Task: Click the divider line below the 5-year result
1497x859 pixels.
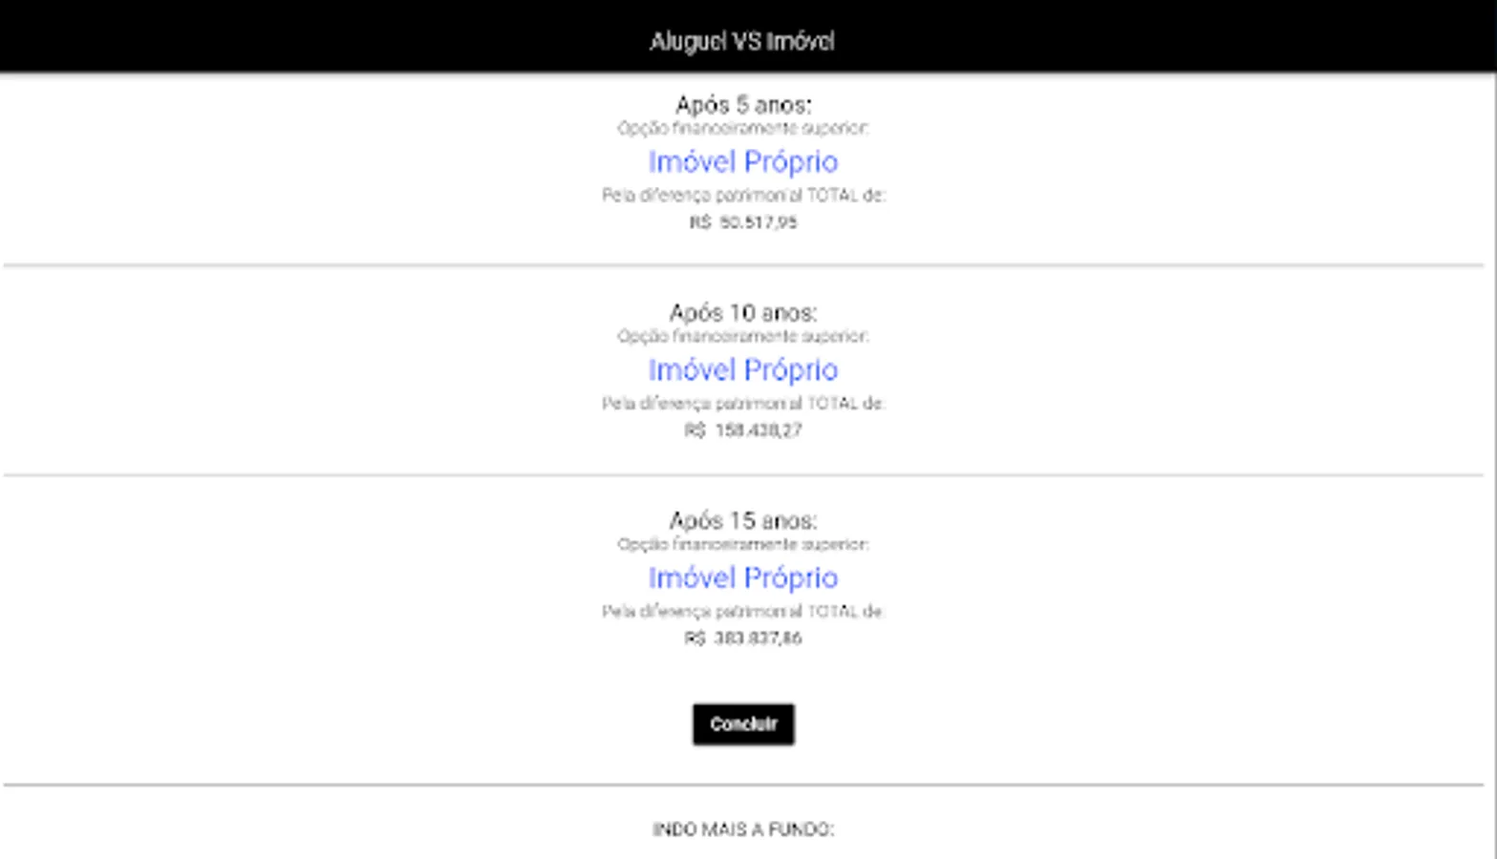Action: 743,265
